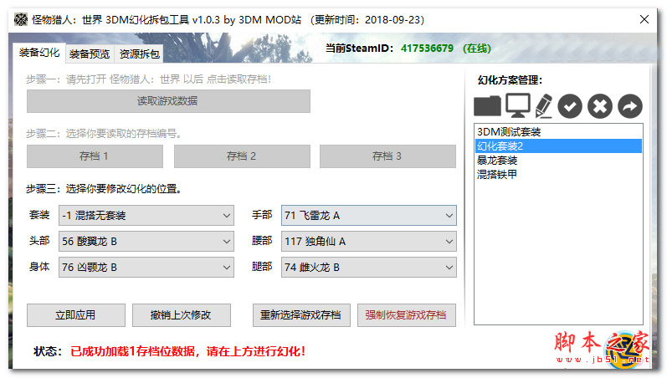Viewport: 667px width, 378px height.
Task: Click the checkmark circle icon
Action: [570, 106]
